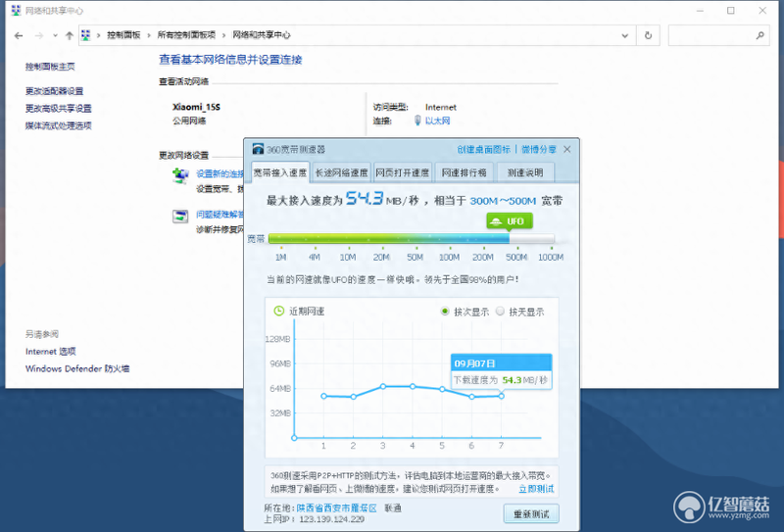
Task: Click 创建桌面图标 link
Action: pyautogui.click(x=483, y=149)
